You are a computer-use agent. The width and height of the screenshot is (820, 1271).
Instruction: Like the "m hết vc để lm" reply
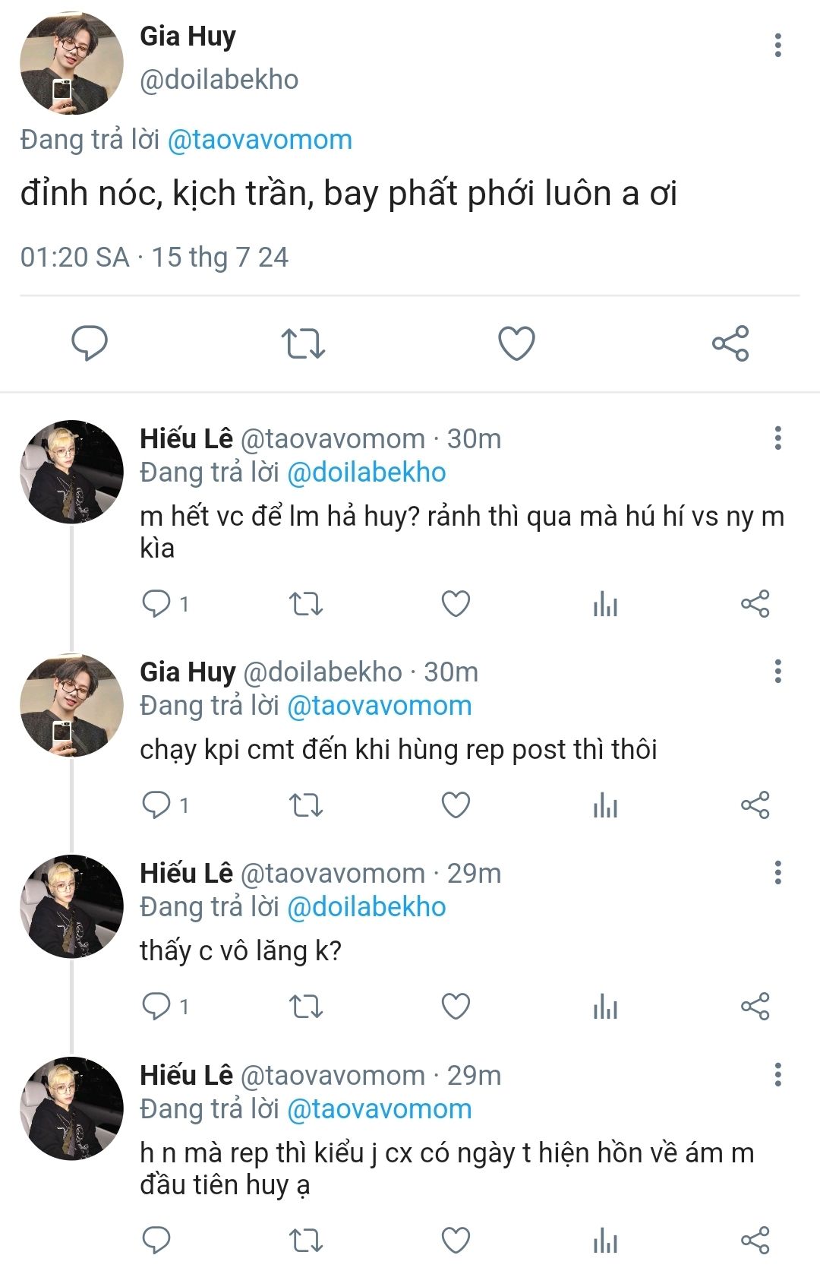(x=456, y=604)
